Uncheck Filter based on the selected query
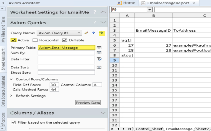Image resolution: width=211 pixels, height=131 pixels. pyautogui.click(x=13, y=122)
